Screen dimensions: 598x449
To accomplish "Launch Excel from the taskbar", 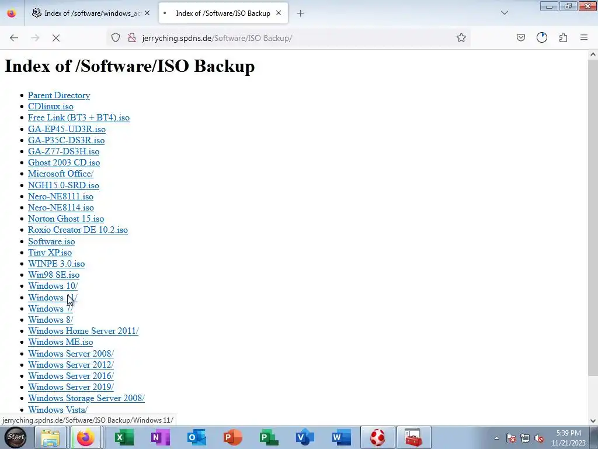I will pos(124,437).
